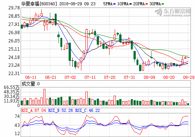The width and height of the screenshot is (195, 137).
Task: Click the 48.35万 volume axis label
Action: (12, 92)
